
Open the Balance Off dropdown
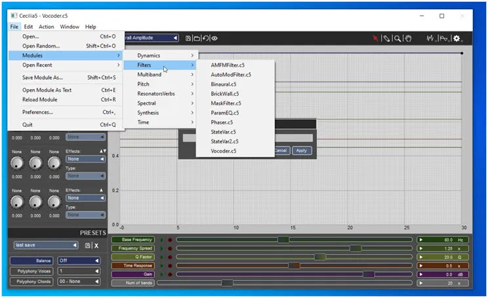79,261
